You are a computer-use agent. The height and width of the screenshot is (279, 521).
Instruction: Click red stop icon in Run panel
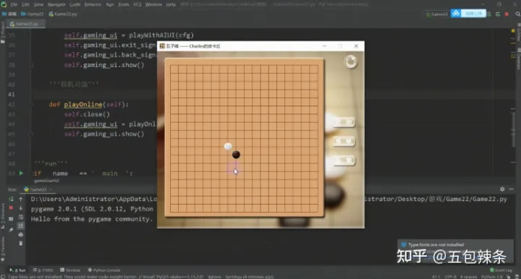[11, 208]
